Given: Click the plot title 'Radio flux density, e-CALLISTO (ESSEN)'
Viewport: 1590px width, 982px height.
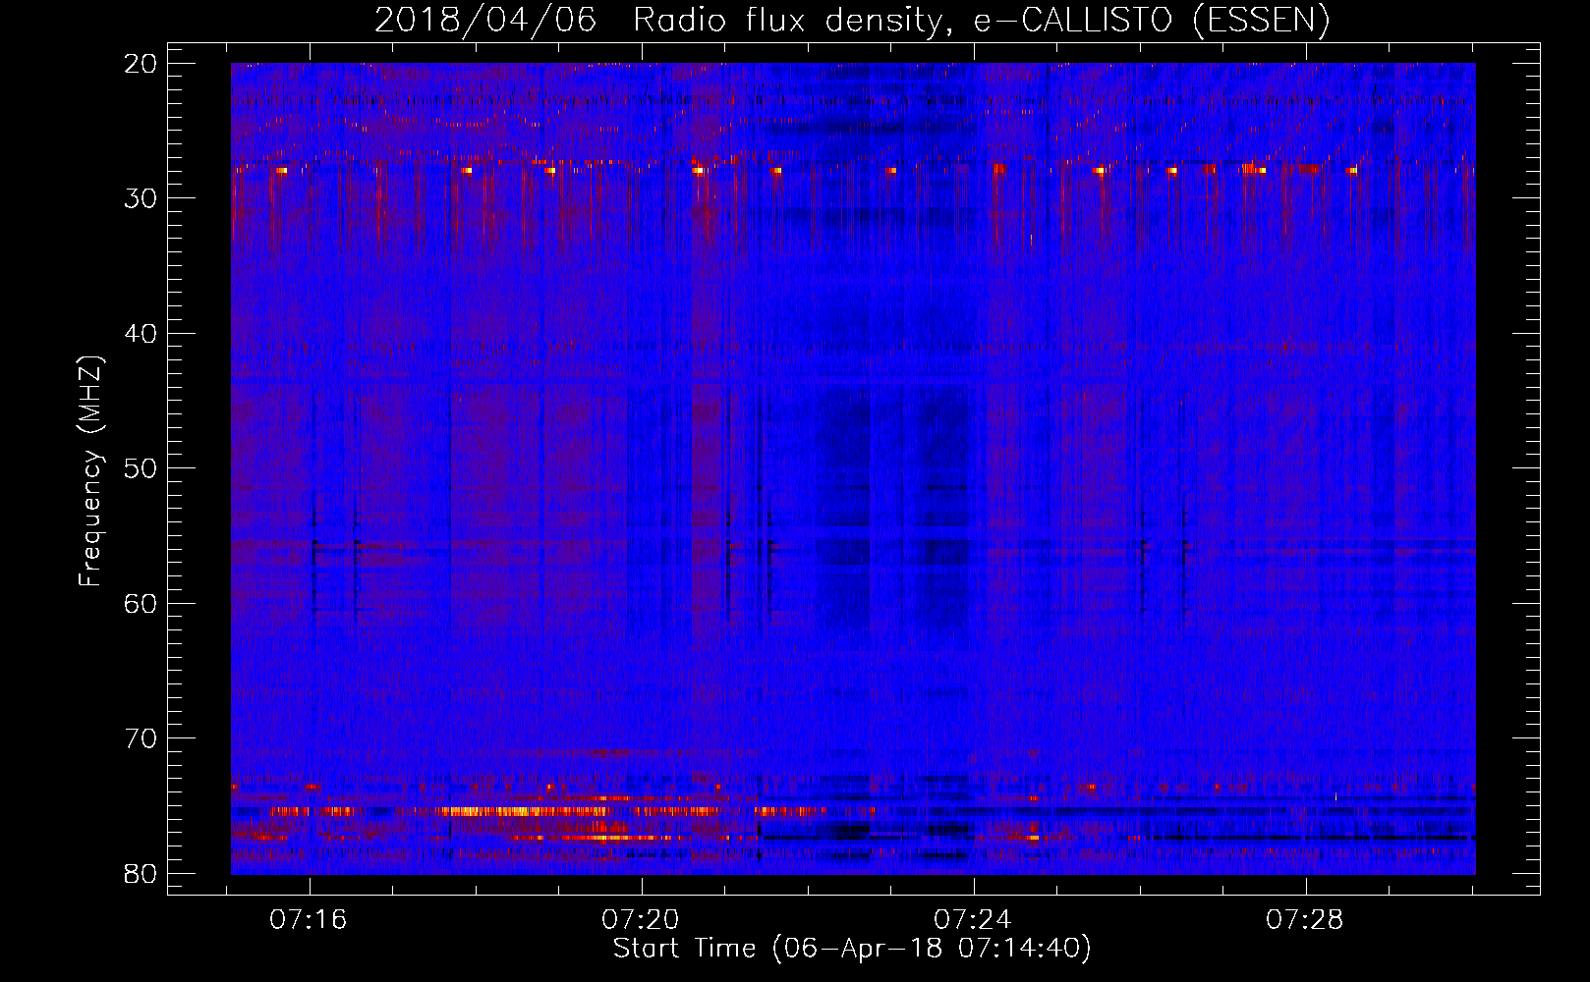Looking at the screenshot, I should click(981, 21).
